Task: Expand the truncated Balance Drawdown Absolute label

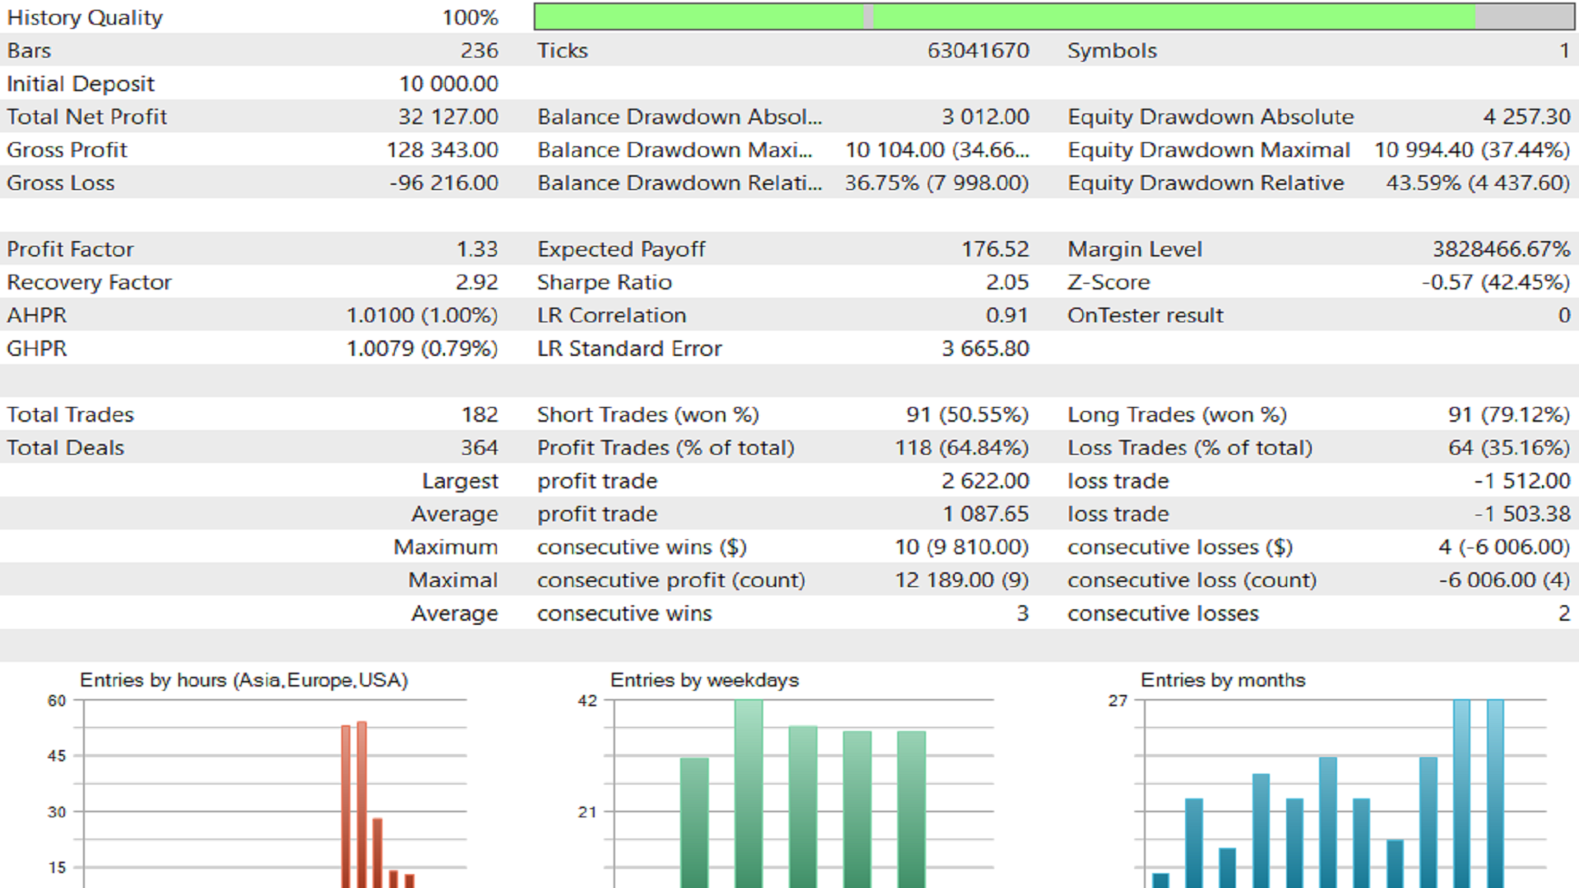Action: [x=679, y=116]
